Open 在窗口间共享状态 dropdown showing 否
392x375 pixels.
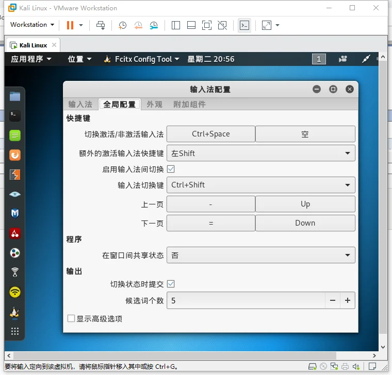click(261, 255)
